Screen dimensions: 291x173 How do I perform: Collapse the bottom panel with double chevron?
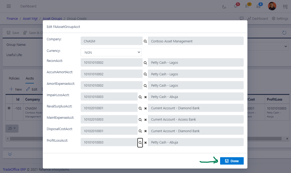[10, 154]
